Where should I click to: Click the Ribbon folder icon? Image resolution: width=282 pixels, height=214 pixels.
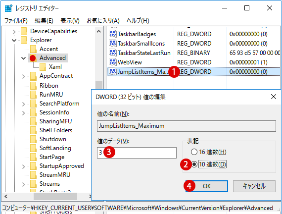[34, 85]
